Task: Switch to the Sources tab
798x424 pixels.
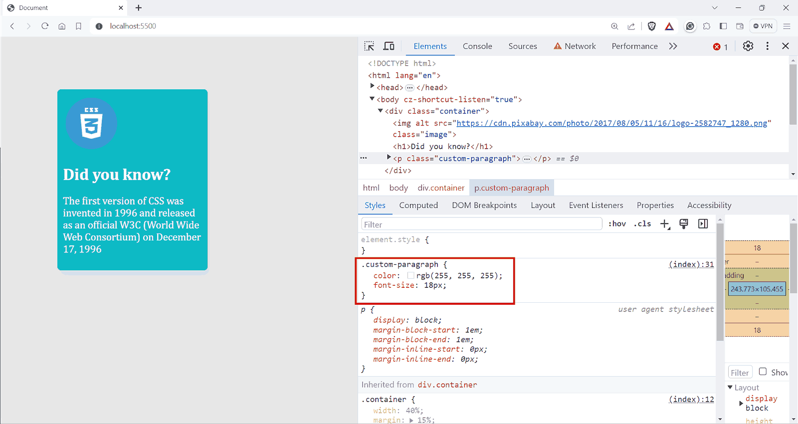Action: tap(523, 46)
